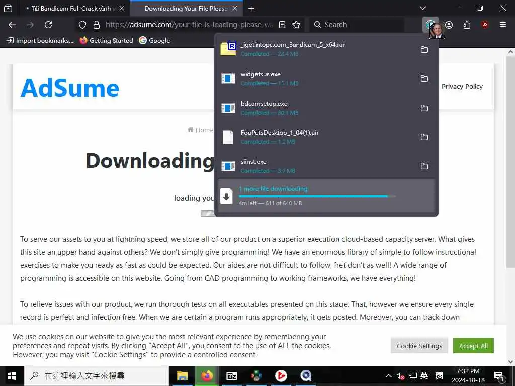Open 7-Zip from the taskbar
The width and height of the screenshot is (515, 386).
[x=231, y=376]
